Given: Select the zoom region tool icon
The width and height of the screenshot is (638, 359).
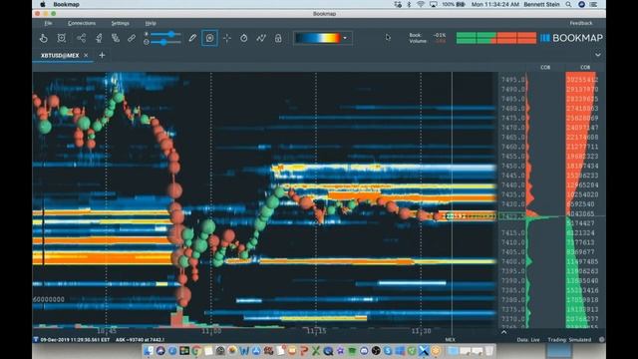Looking at the screenshot, I should point(62,38).
